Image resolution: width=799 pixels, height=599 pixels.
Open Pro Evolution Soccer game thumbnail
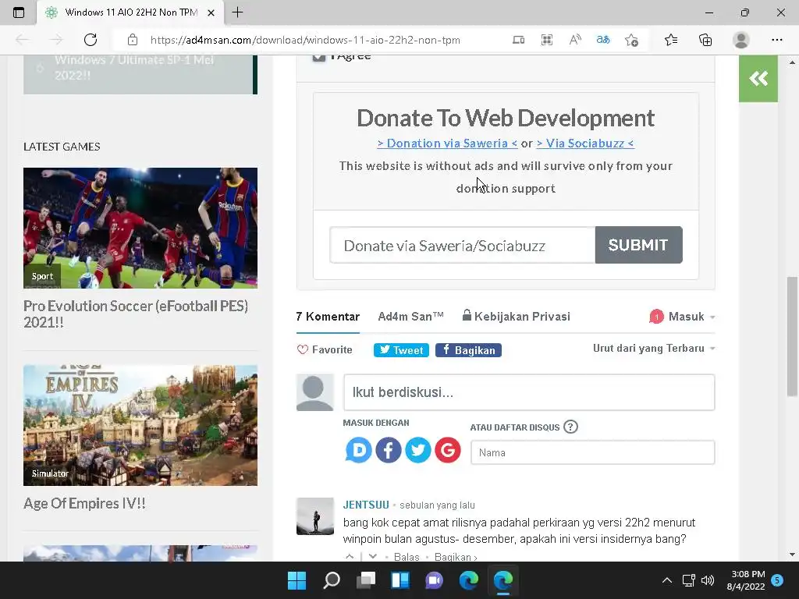(x=140, y=228)
